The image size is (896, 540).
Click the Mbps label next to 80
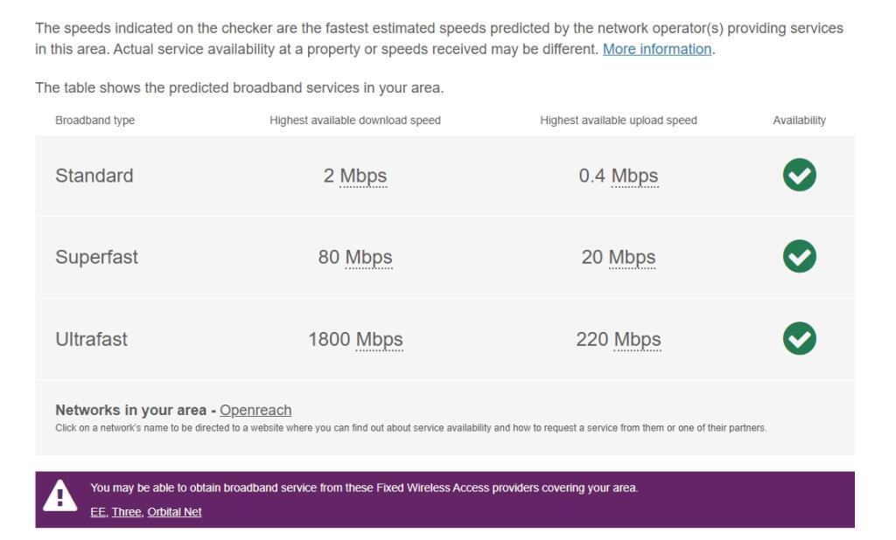coord(367,257)
